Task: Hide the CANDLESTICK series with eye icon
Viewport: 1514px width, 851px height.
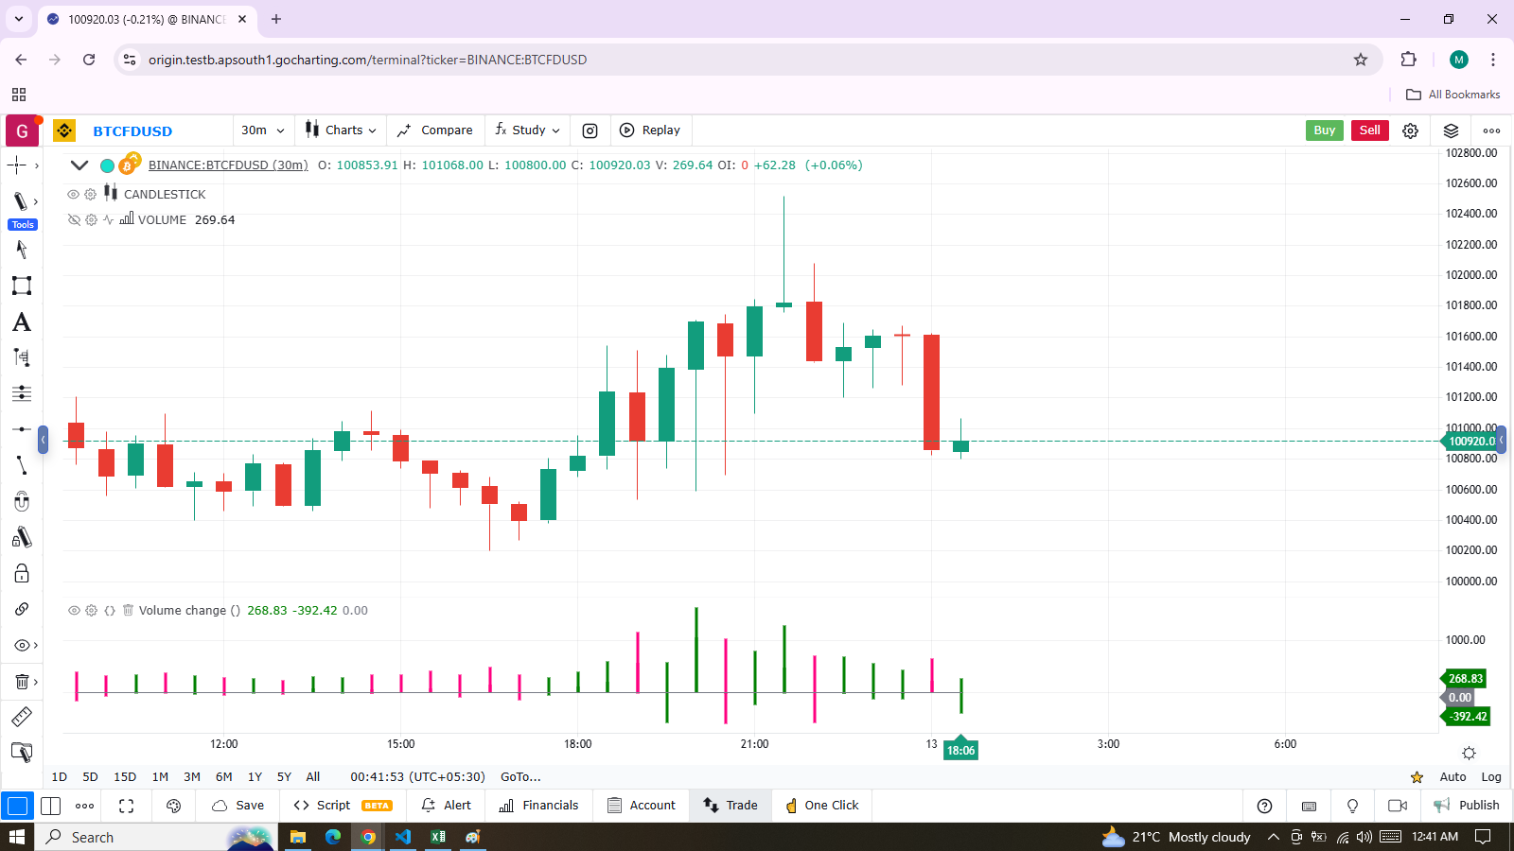Action: pyautogui.click(x=73, y=194)
